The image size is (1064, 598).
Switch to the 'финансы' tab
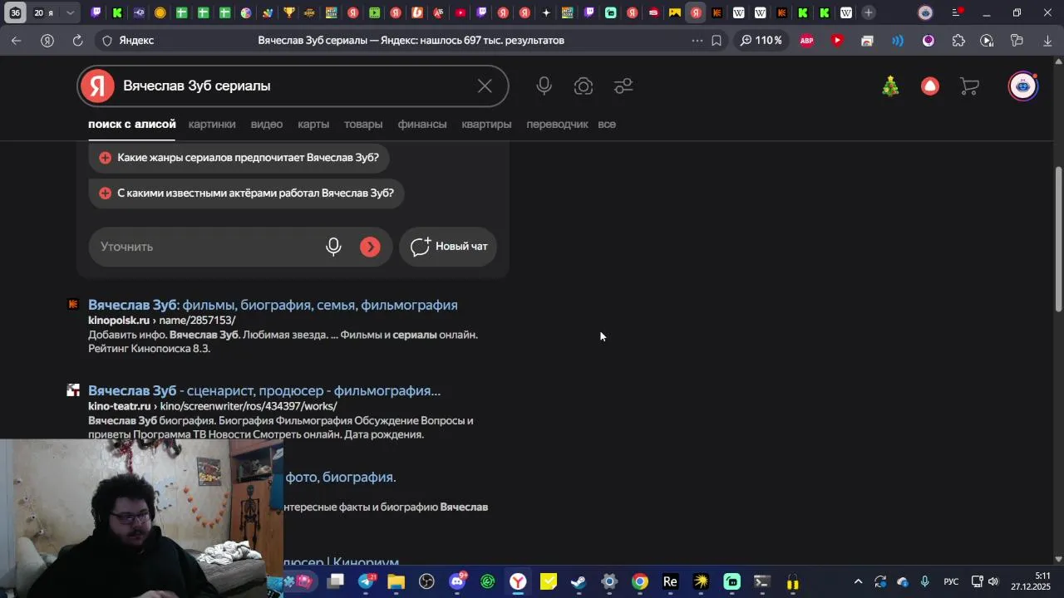point(422,124)
